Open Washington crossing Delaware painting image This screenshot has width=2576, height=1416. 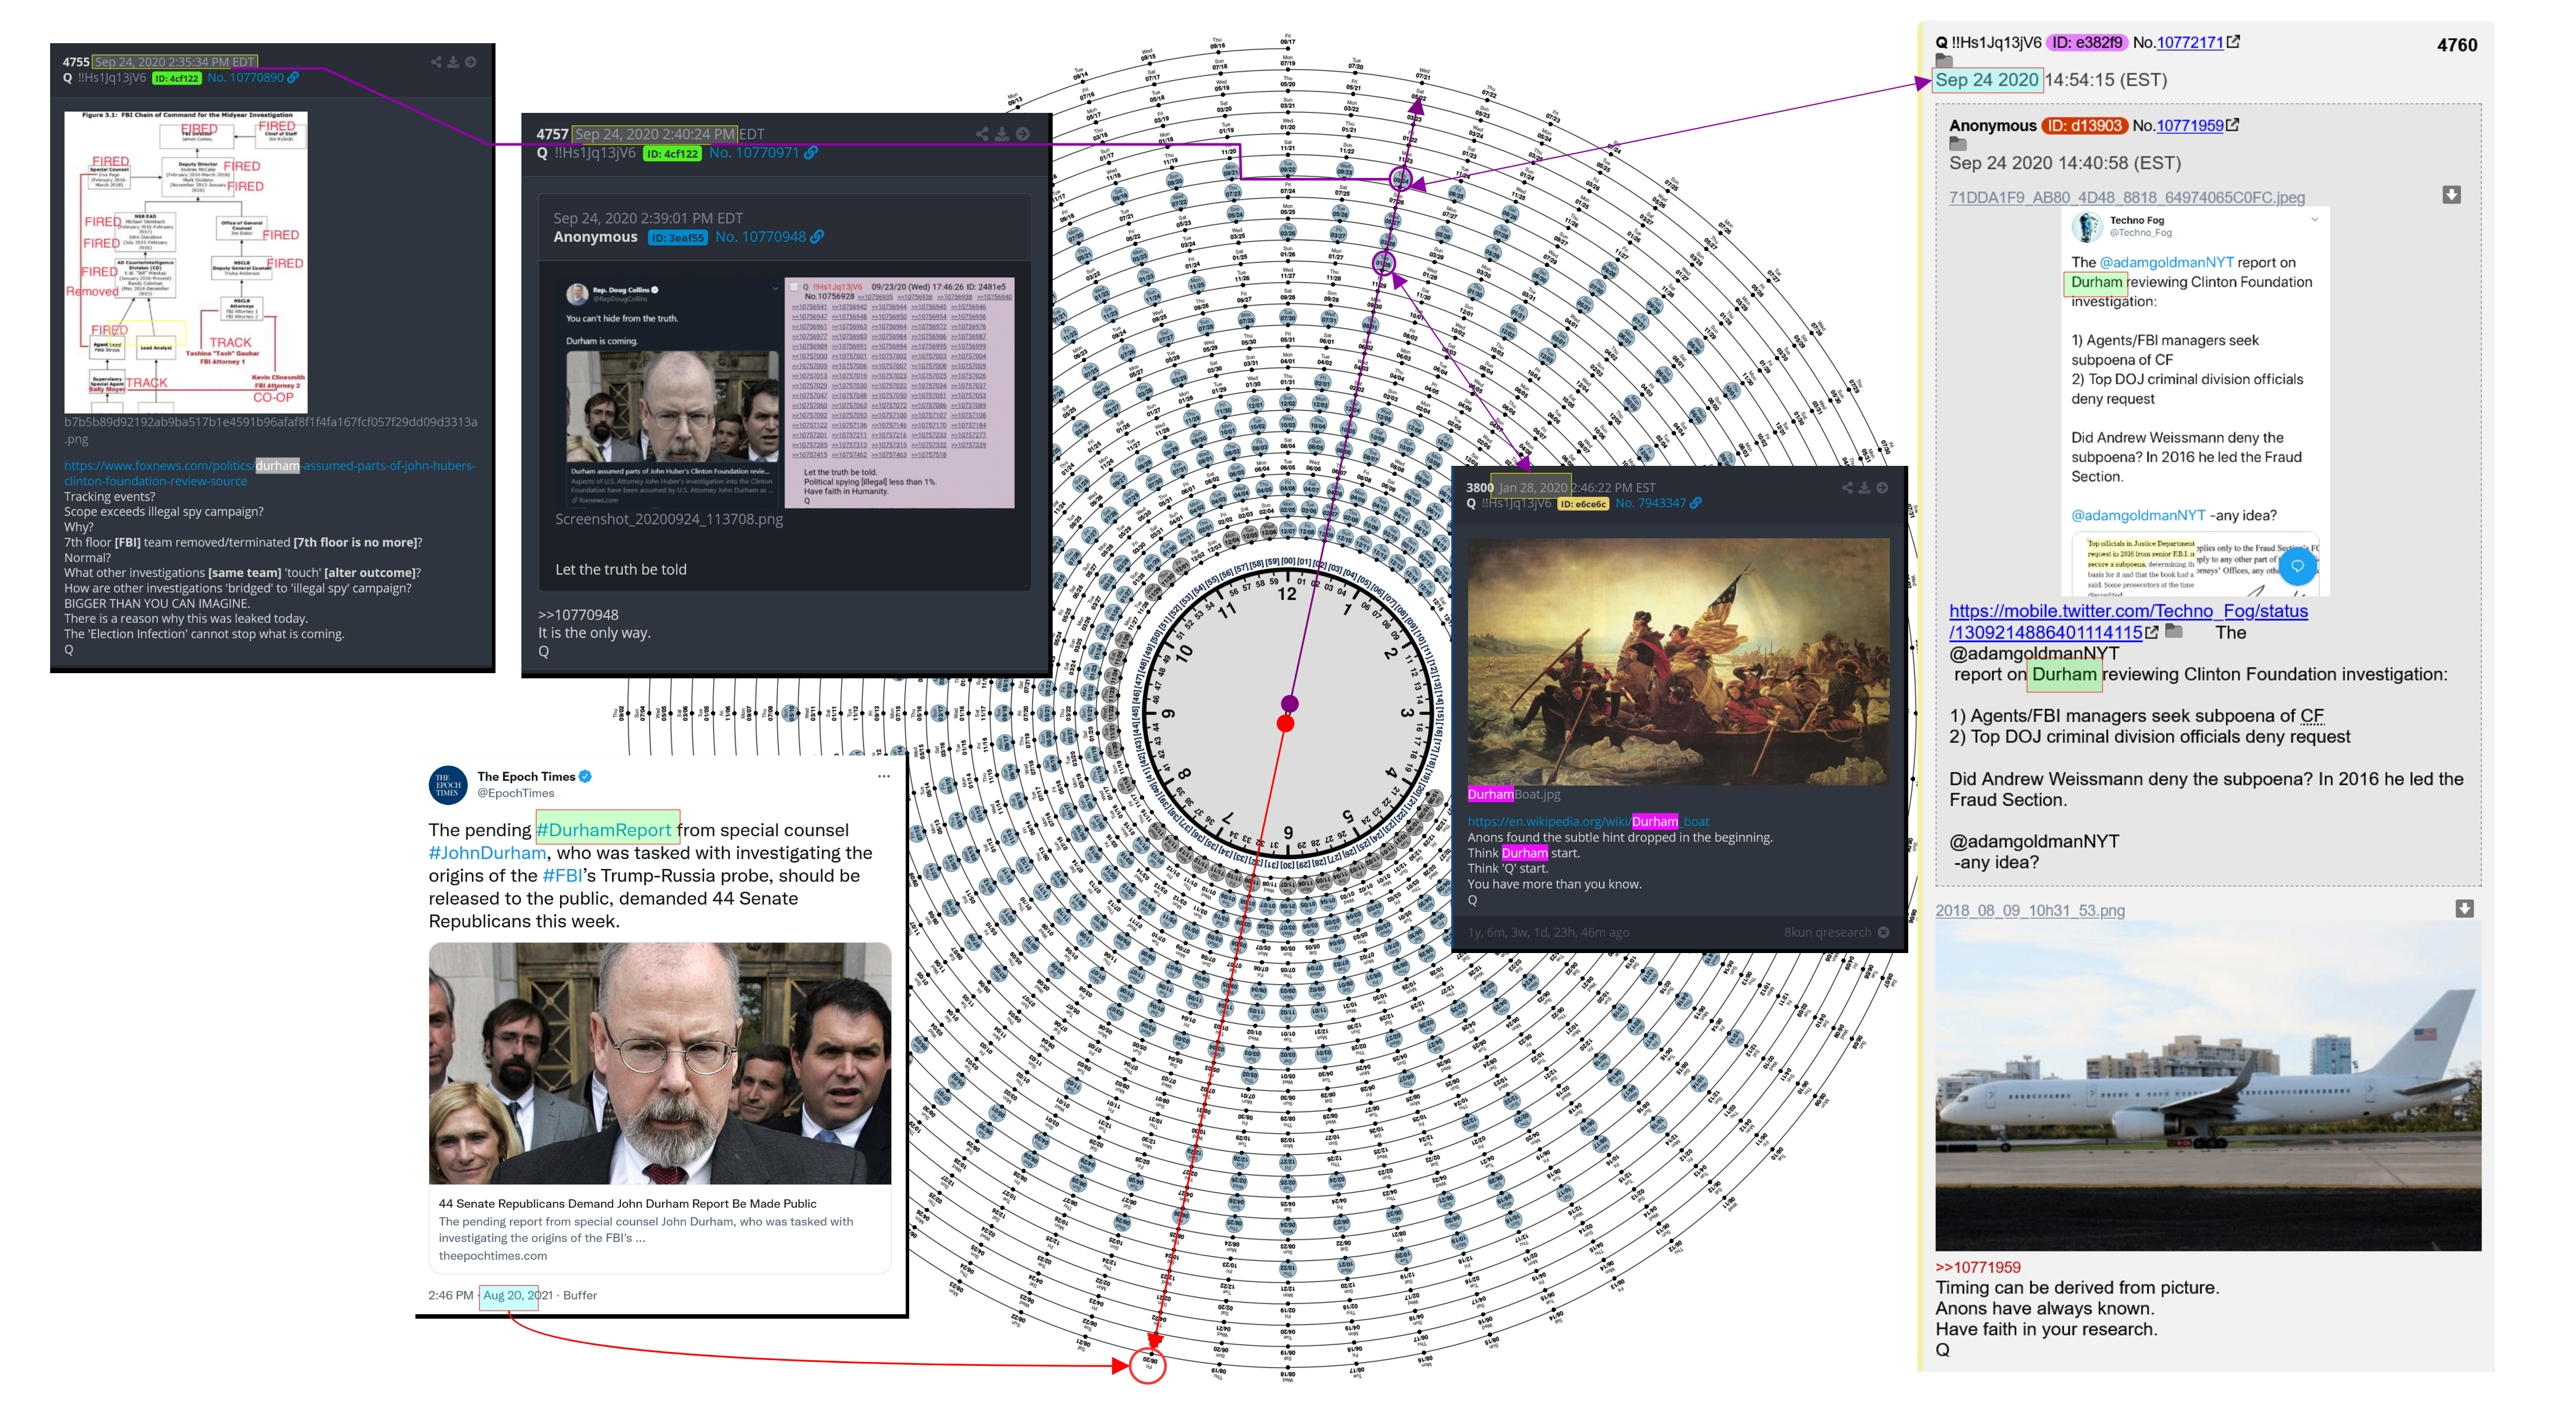(x=1678, y=662)
